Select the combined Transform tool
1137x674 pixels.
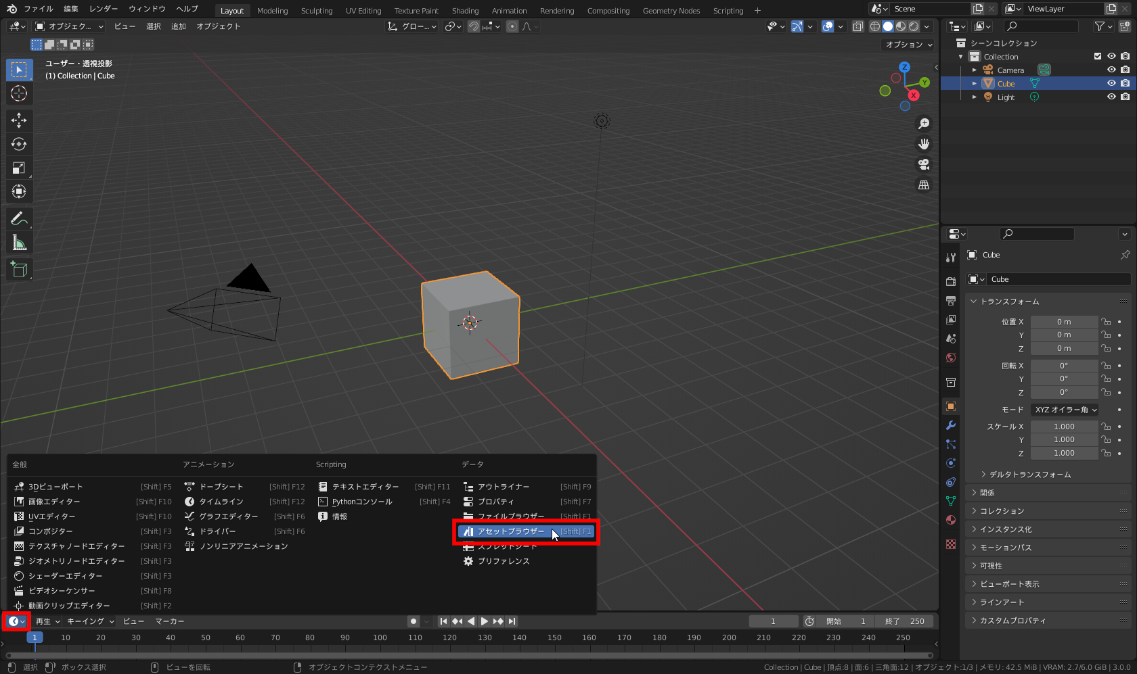click(19, 191)
